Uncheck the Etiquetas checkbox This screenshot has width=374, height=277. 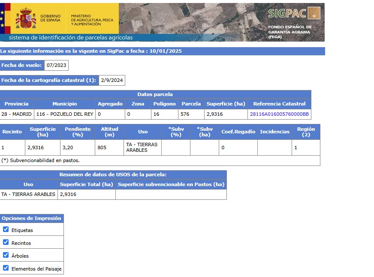coord(6,229)
